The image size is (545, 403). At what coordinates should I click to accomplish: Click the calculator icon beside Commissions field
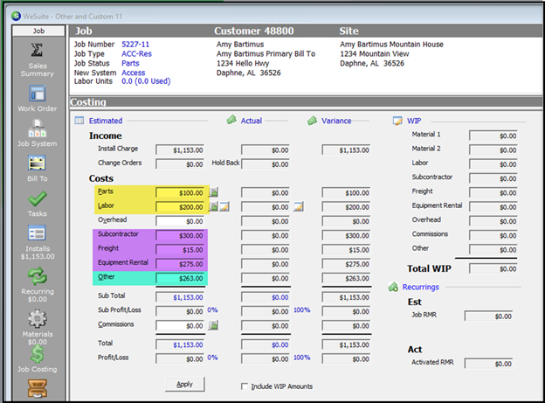213,325
